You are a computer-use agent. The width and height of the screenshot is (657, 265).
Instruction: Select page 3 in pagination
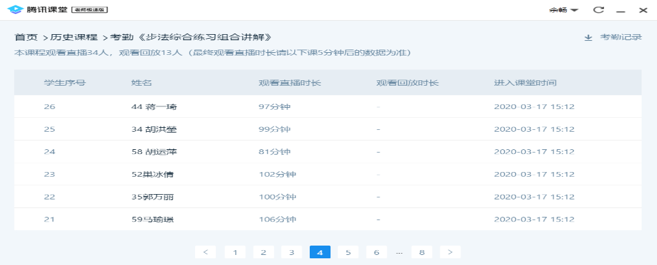[x=292, y=252]
